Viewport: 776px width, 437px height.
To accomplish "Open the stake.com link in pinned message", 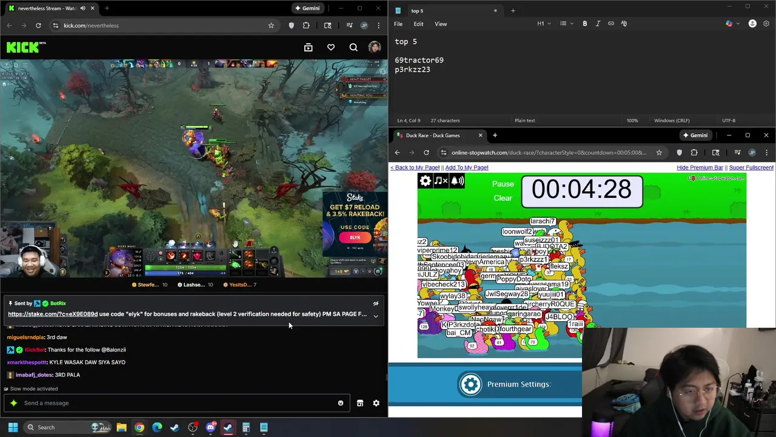I will (x=53, y=314).
